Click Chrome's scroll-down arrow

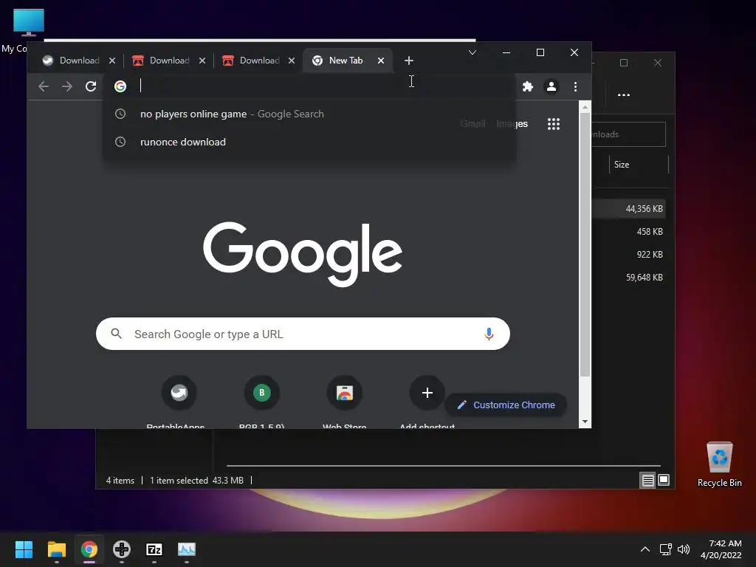click(x=585, y=422)
